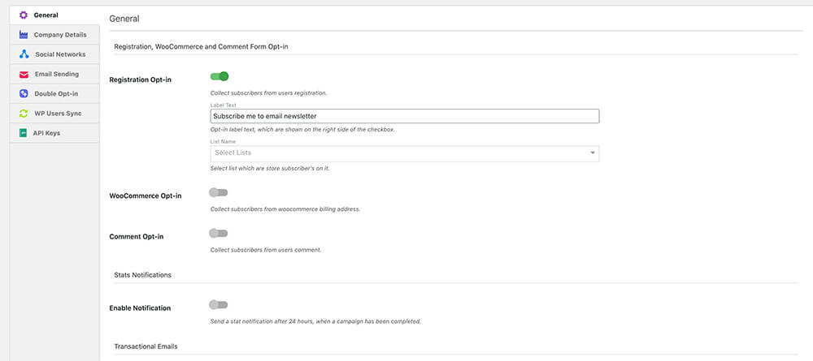Open the WP Users Sync tab
813x361 pixels.
[58, 114]
